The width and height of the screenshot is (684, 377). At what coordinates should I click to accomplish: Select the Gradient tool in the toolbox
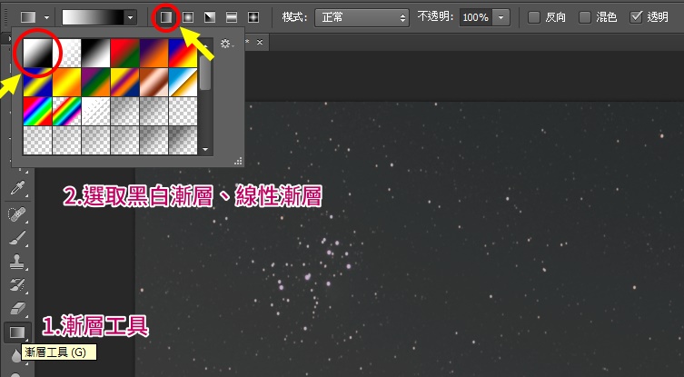click(x=15, y=332)
